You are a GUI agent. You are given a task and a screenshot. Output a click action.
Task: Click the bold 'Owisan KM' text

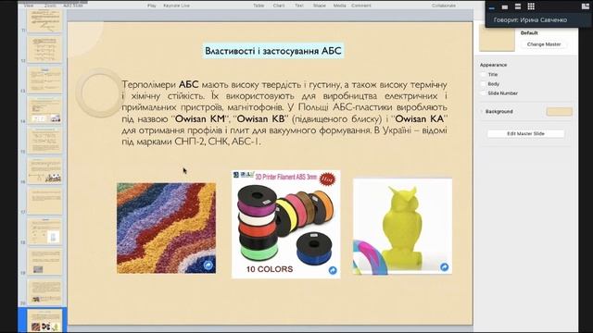(200, 119)
